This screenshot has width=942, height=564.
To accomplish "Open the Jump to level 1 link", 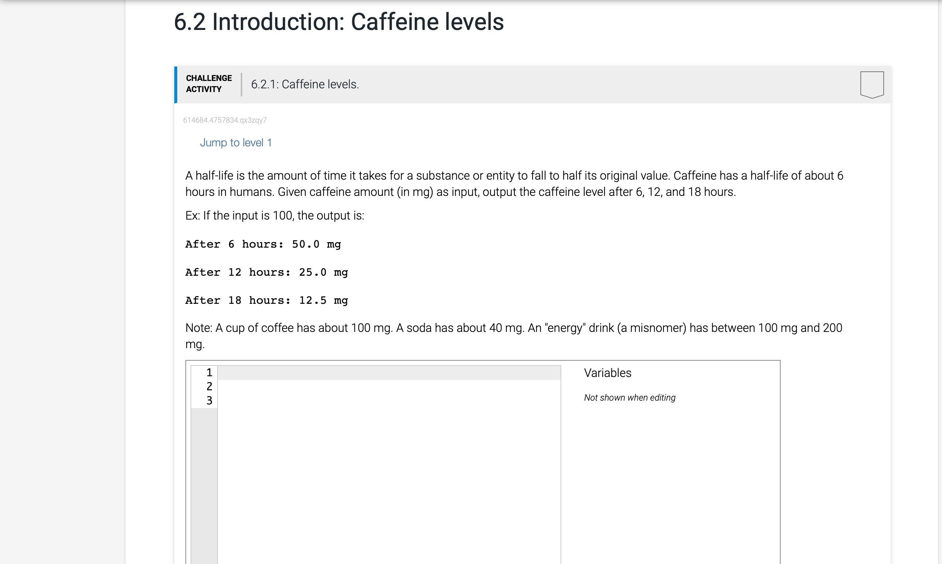I will [x=236, y=143].
